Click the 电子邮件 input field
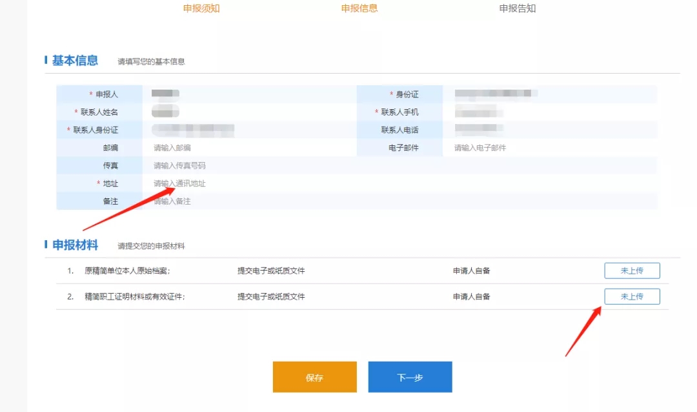Viewport: 697px width, 412px height. click(550, 147)
